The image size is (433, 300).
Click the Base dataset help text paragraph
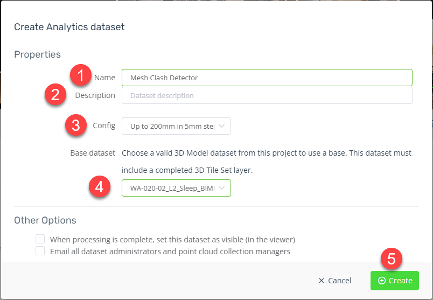(267, 161)
